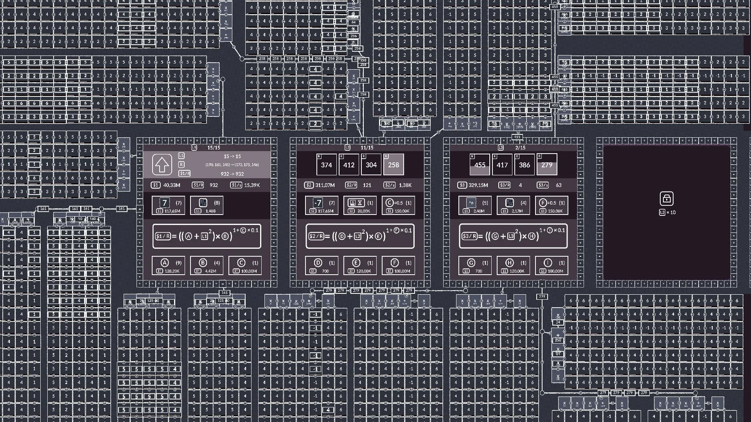Image resolution: width=751 pixels, height=422 pixels.
Task: Click the $2 currency badge showing 311,07M
Action: point(309,185)
